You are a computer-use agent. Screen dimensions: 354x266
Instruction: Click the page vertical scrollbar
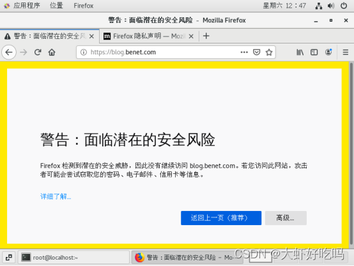[351, 153]
